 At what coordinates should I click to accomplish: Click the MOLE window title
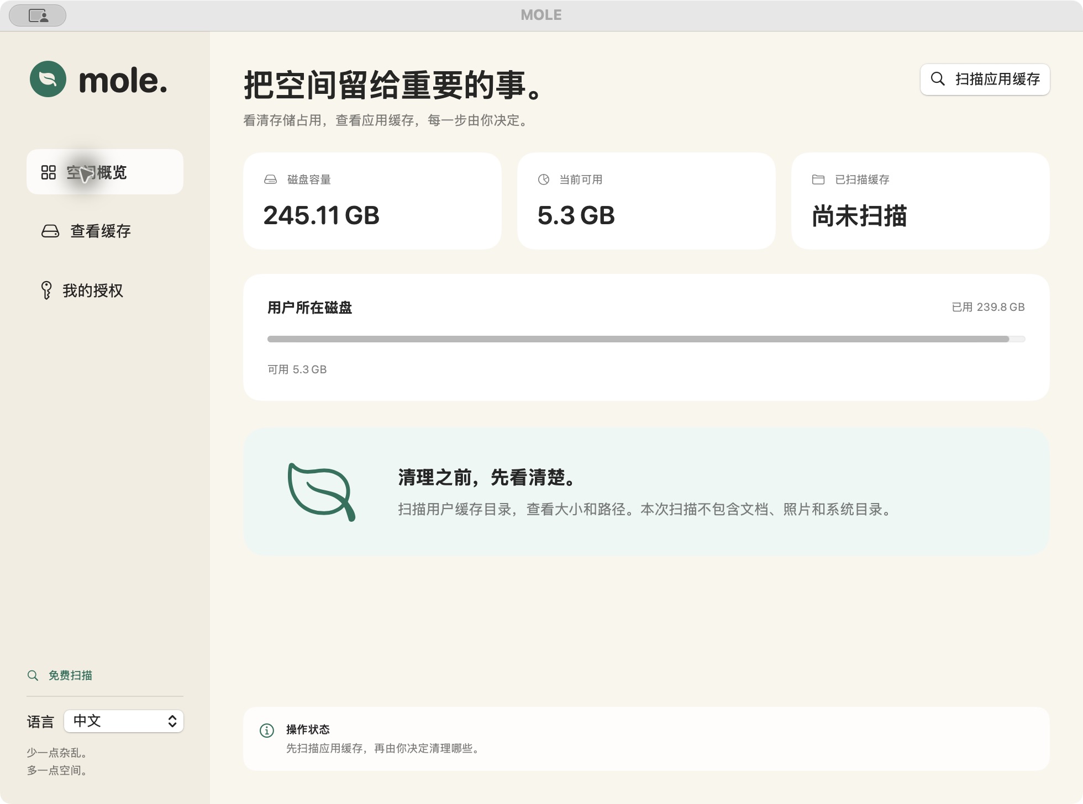pyautogui.click(x=541, y=15)
